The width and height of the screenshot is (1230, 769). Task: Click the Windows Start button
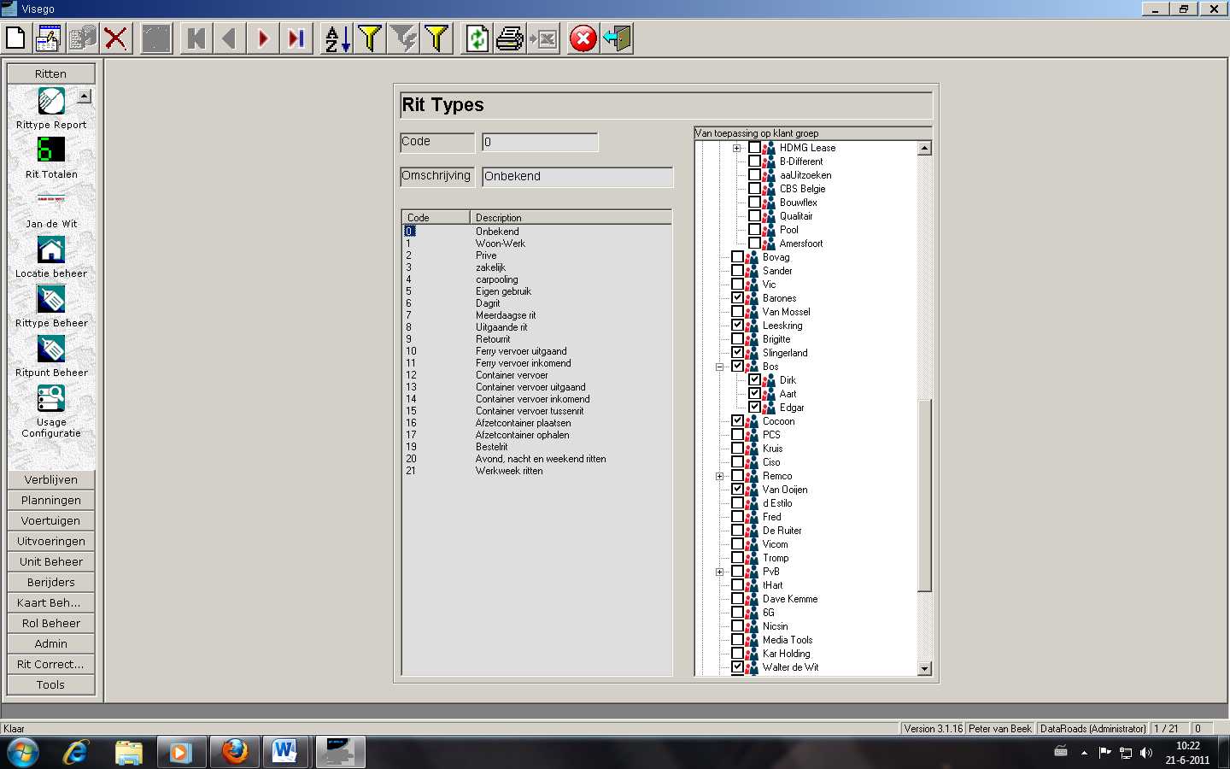23,752
